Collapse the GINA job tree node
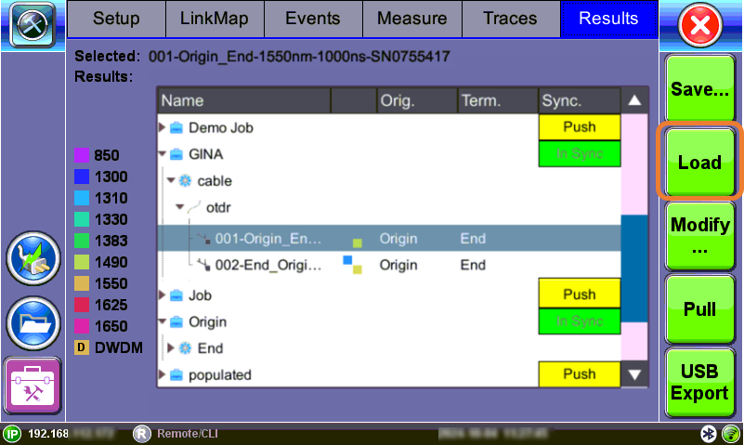The height and width of the screenshot is (445, 744). tap(163, 154)
